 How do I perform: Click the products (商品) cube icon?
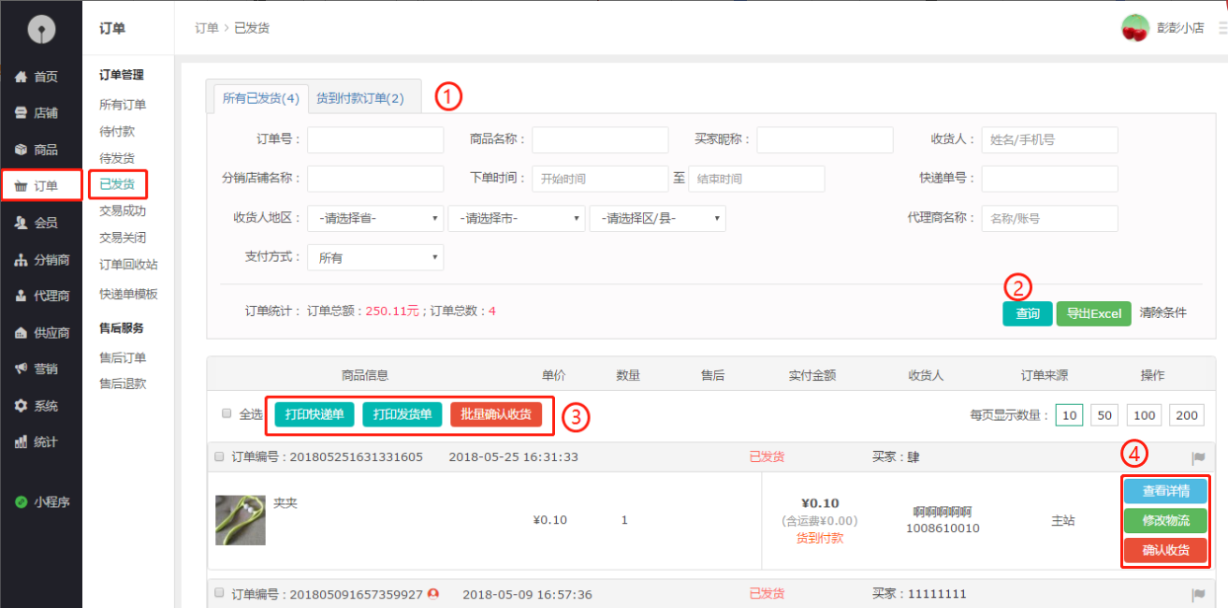[x=21, y=150]
